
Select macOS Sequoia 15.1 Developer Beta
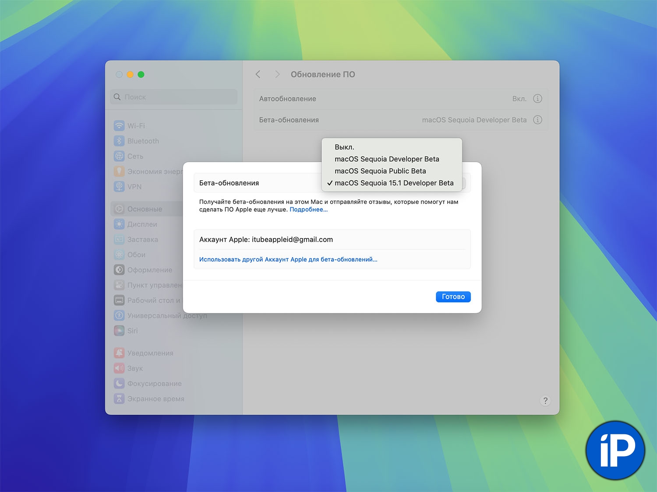394,183
